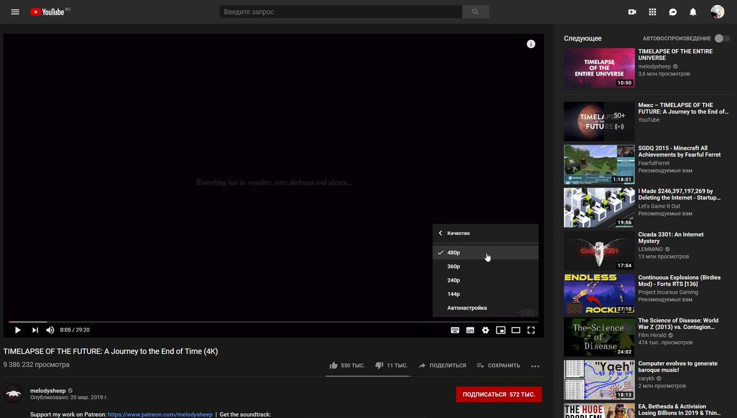Image resolution: width=737 pixels, height=418 pixels.
Task: Show video info card icon
Action: [531, 44]
